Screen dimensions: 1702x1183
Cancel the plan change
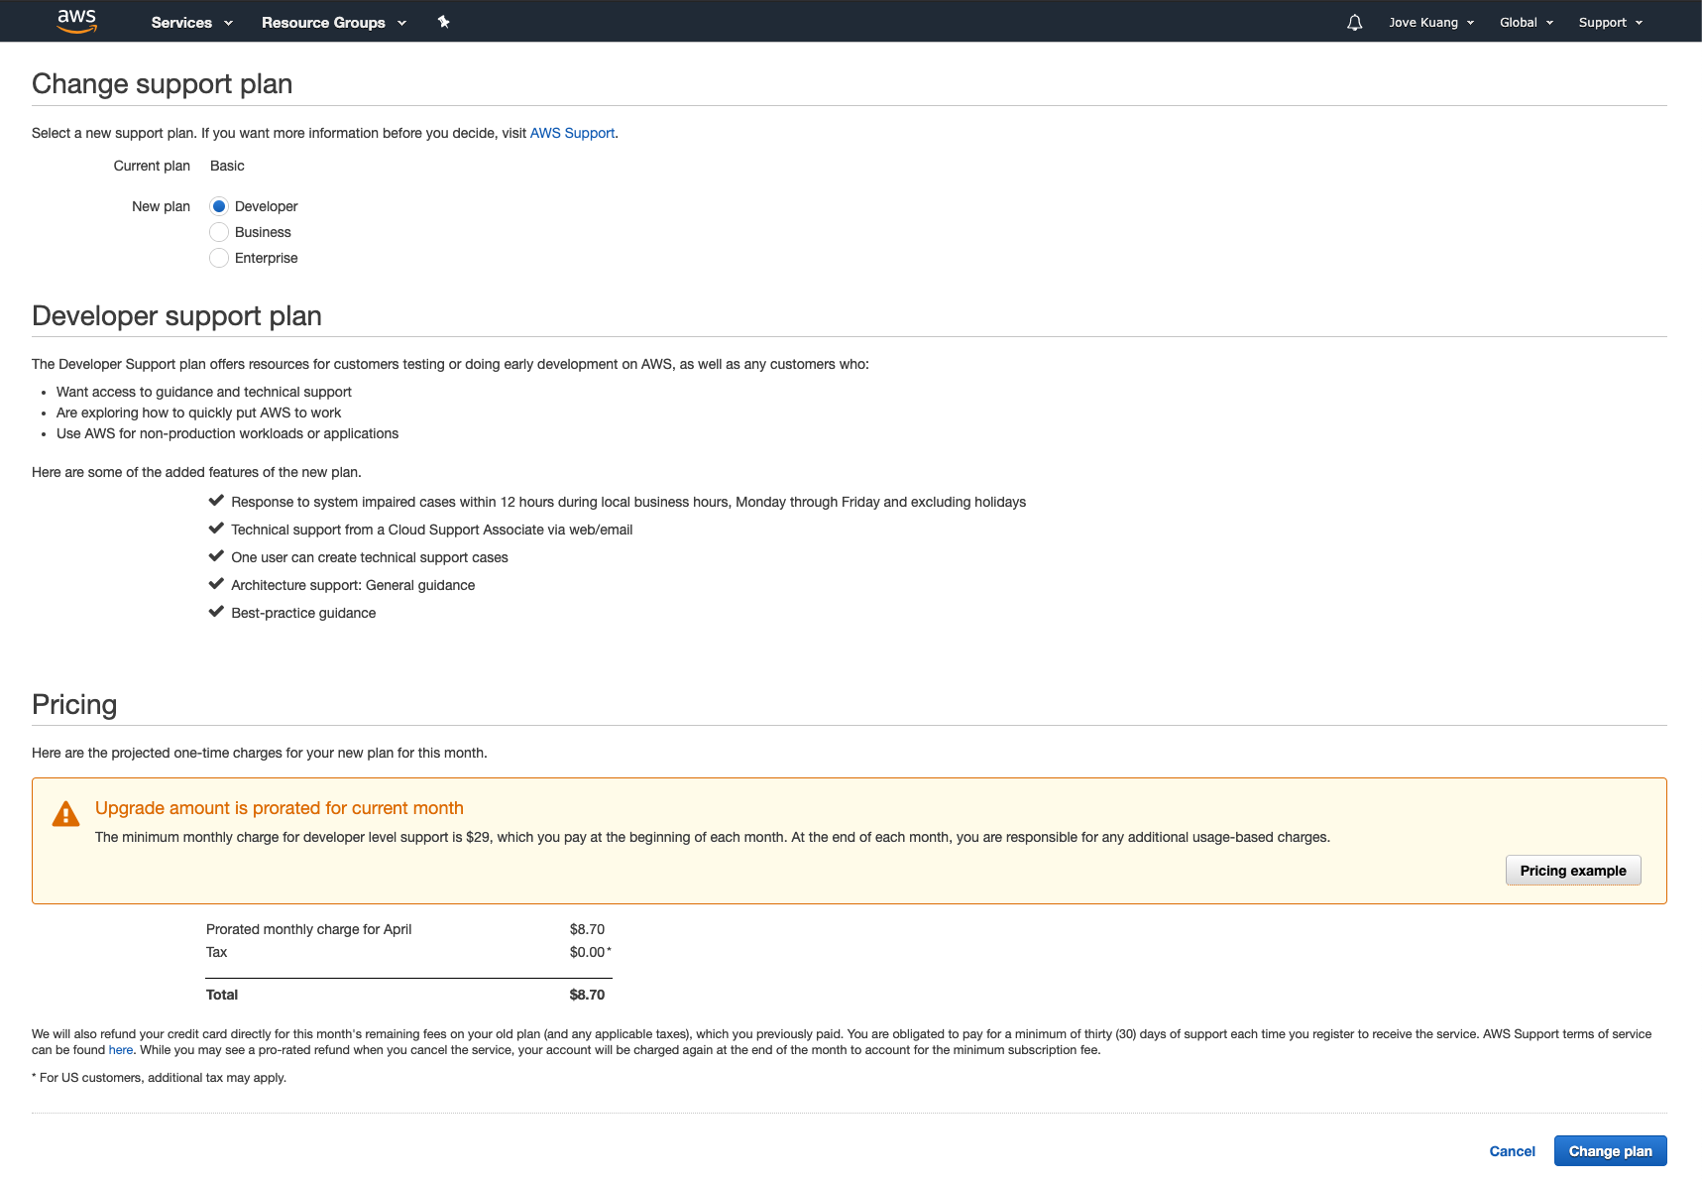coord(1512,1151)
